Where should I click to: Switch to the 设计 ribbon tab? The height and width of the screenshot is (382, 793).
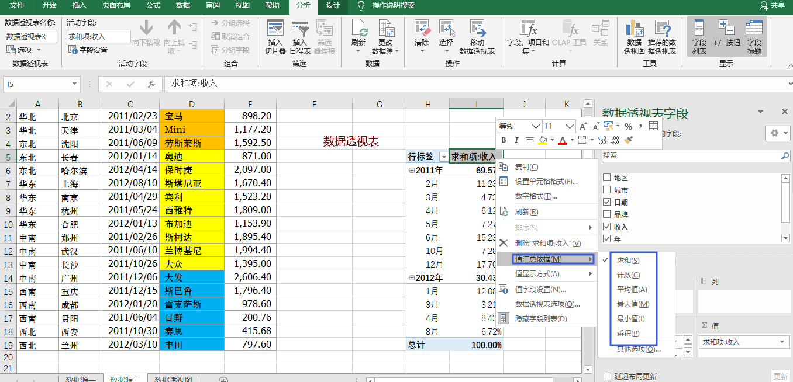click(x=333, y=5)
